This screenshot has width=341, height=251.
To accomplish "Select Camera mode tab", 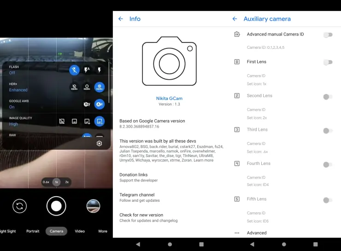I will click(56, 231).
